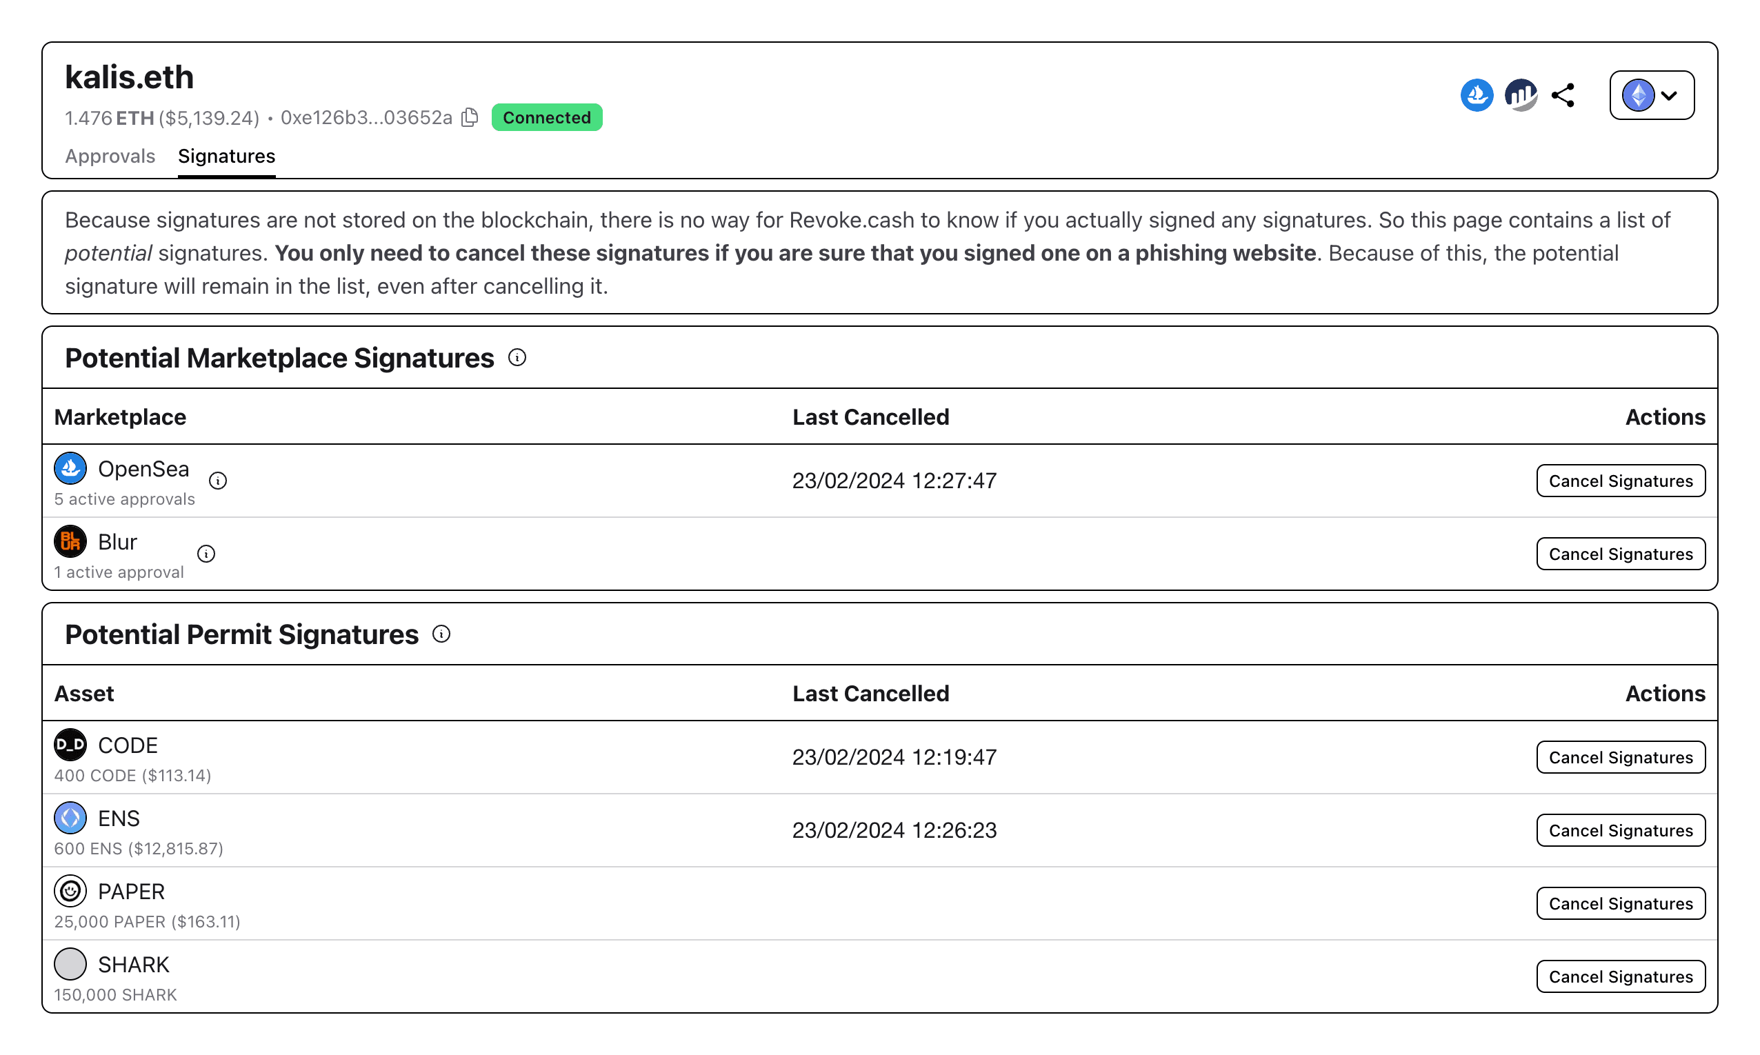Open the info tooltip beside OpenSea approvals
Image resolution: width=1760 pixels, height=1055 pixels.
(218, 481)
